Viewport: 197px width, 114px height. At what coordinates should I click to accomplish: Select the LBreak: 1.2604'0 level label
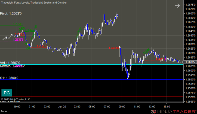(x=12, y=65)
